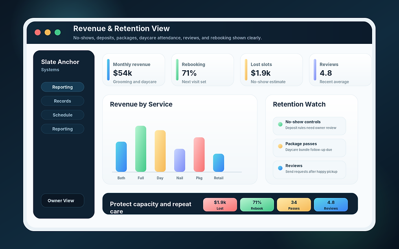399x249 pixels.
Task: Click the yellow 34 Passes chip
Action: pos(294,205)
